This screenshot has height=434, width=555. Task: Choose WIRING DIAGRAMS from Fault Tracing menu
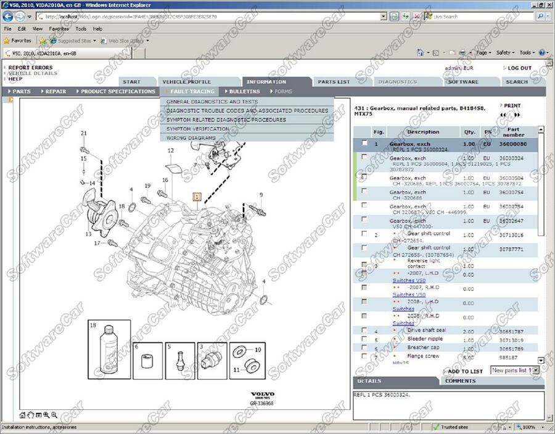tap(191, 138)
